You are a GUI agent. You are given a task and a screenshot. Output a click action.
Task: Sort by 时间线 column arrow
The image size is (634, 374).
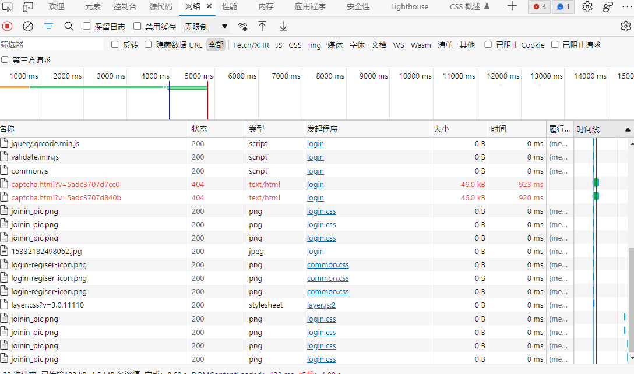click(628, 130)
